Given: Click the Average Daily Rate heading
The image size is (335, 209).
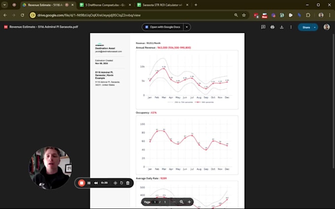Looking at the screenshot, I should (151, 179).
